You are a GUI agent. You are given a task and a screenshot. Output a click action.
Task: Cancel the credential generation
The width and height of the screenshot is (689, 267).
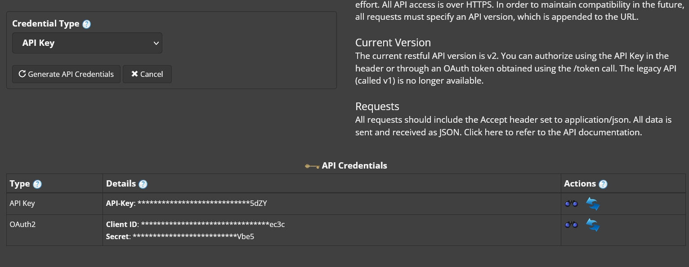point(147,74)
